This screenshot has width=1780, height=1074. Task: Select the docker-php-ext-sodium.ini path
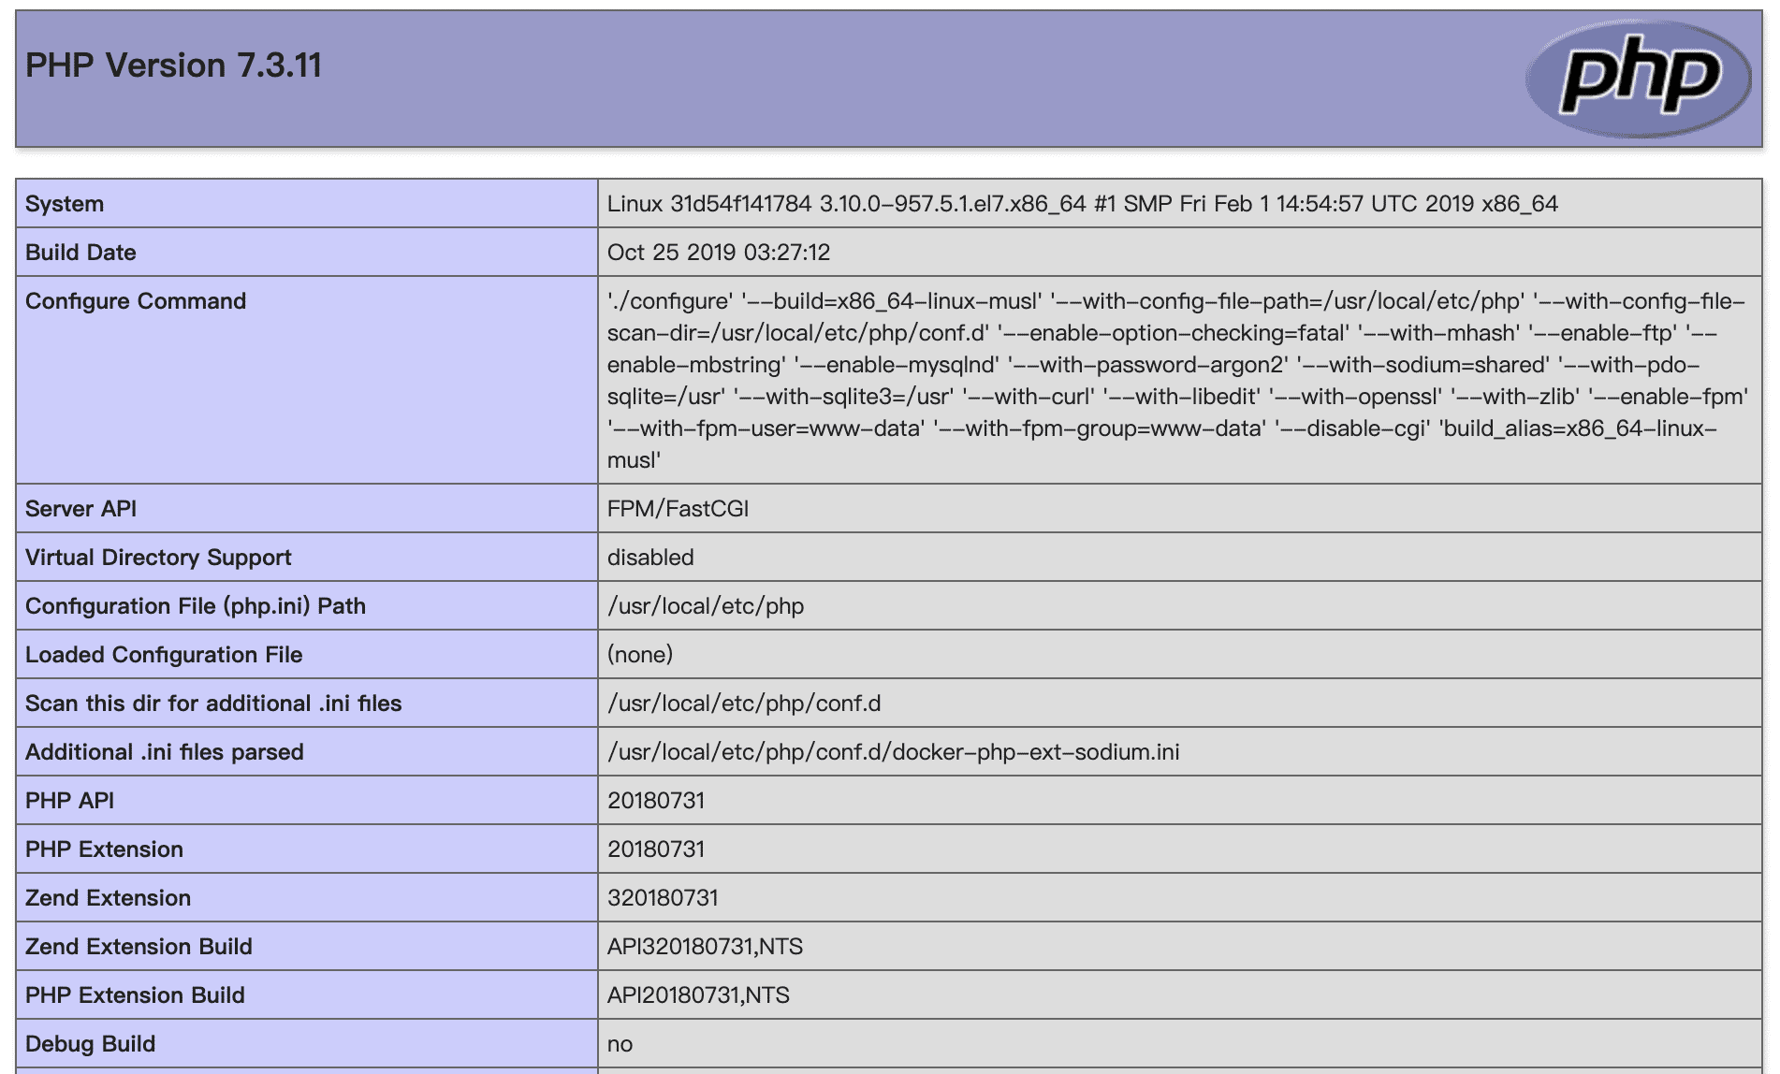tap(894, 752)
